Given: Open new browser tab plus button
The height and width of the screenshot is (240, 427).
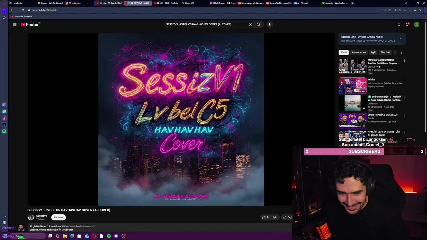Looking at the screenshot, I should [x=352, y=3].
